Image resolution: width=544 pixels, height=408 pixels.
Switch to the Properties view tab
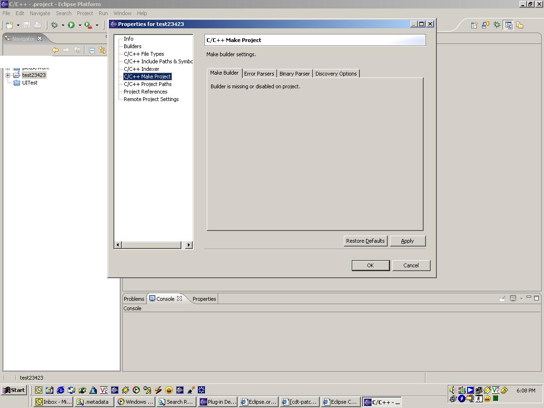[x=204, y=299]
